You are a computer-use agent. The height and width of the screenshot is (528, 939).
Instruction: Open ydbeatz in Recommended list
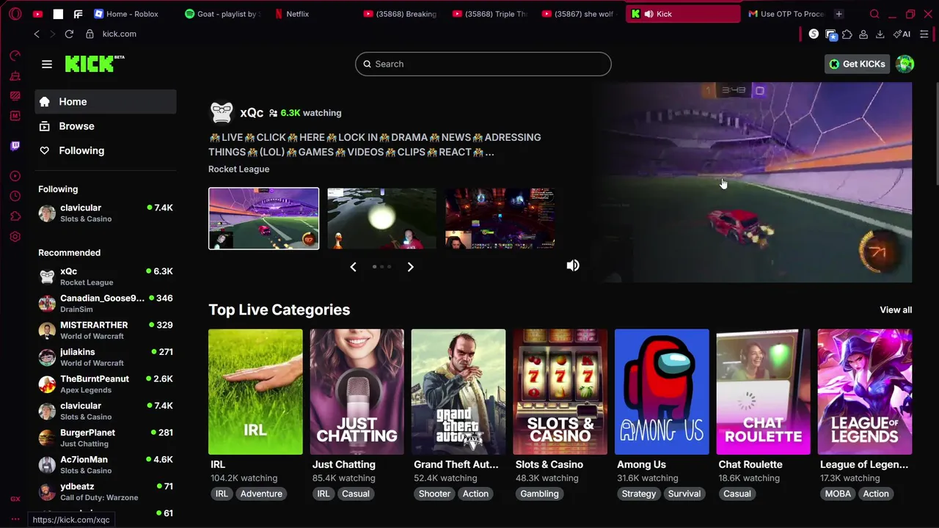tap(106, 491)
